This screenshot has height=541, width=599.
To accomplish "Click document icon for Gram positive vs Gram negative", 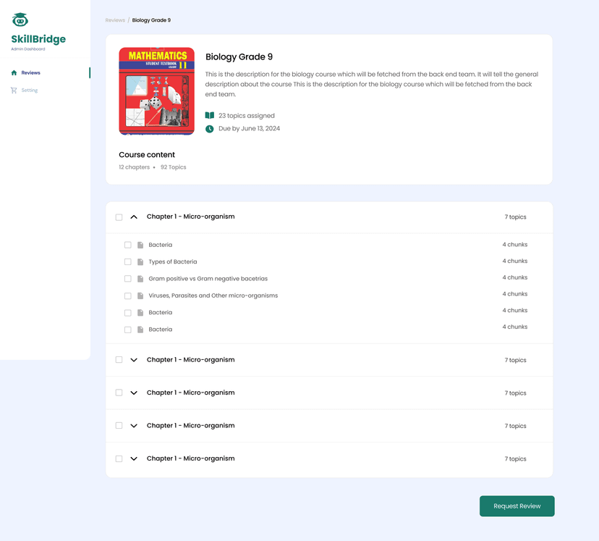I will [140, 279].
